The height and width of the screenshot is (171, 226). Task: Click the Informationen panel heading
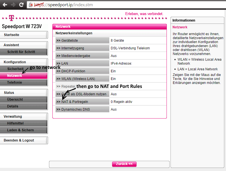tap(184, 20)
